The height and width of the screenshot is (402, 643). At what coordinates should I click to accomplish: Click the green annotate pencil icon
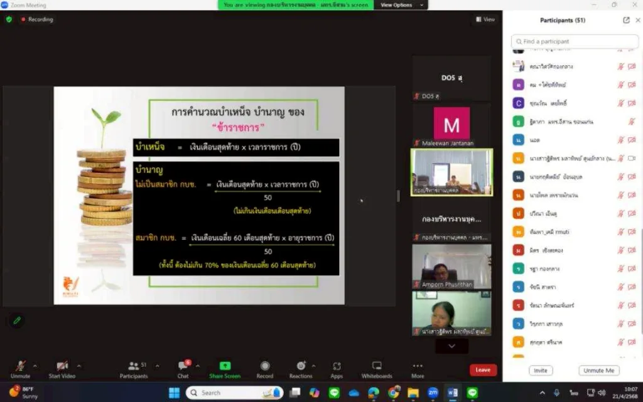pyautogui.click(x=18, y=320)
